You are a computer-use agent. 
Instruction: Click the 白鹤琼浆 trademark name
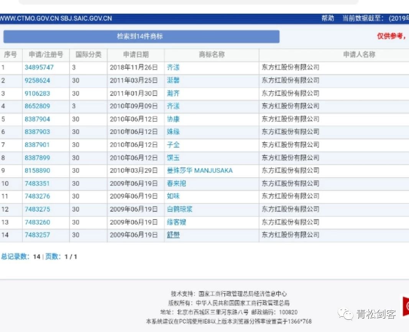(x=179, y=209)
